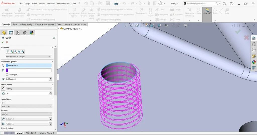Click the load favorite icon
This screenshot has height=135, width=257.
point(23,52)
